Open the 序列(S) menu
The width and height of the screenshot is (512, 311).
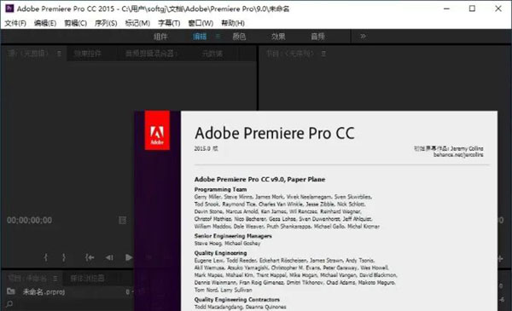coord(106,23)
